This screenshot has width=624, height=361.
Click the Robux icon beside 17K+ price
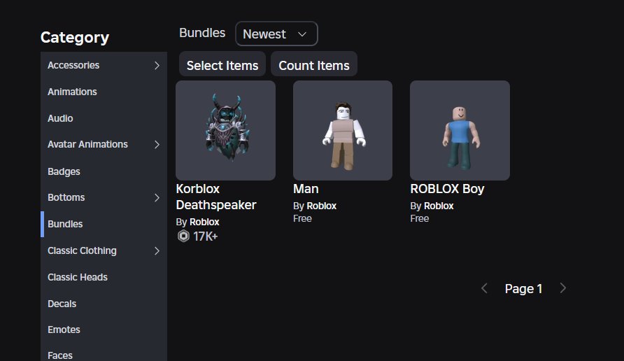pos(183,236)
